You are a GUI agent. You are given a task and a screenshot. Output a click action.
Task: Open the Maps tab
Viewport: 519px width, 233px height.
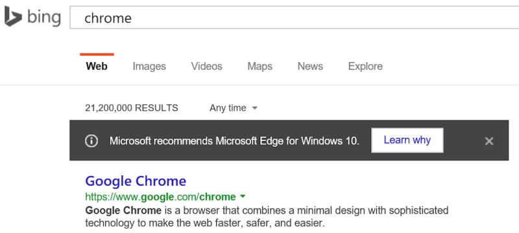coord(260,66)
